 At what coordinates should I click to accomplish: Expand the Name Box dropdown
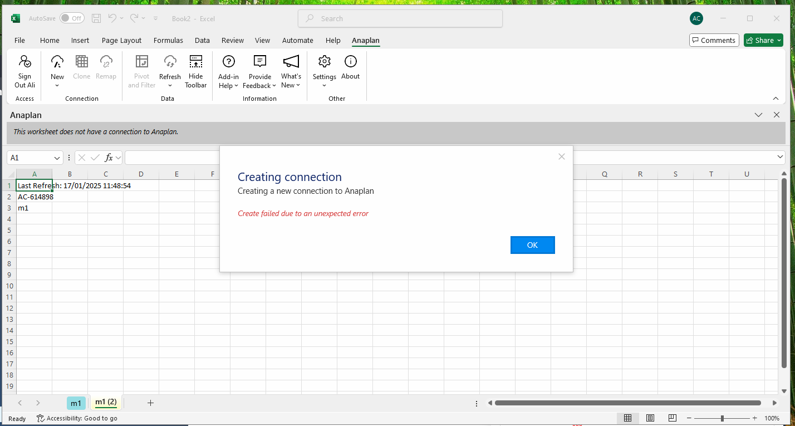tap(57, 158)
